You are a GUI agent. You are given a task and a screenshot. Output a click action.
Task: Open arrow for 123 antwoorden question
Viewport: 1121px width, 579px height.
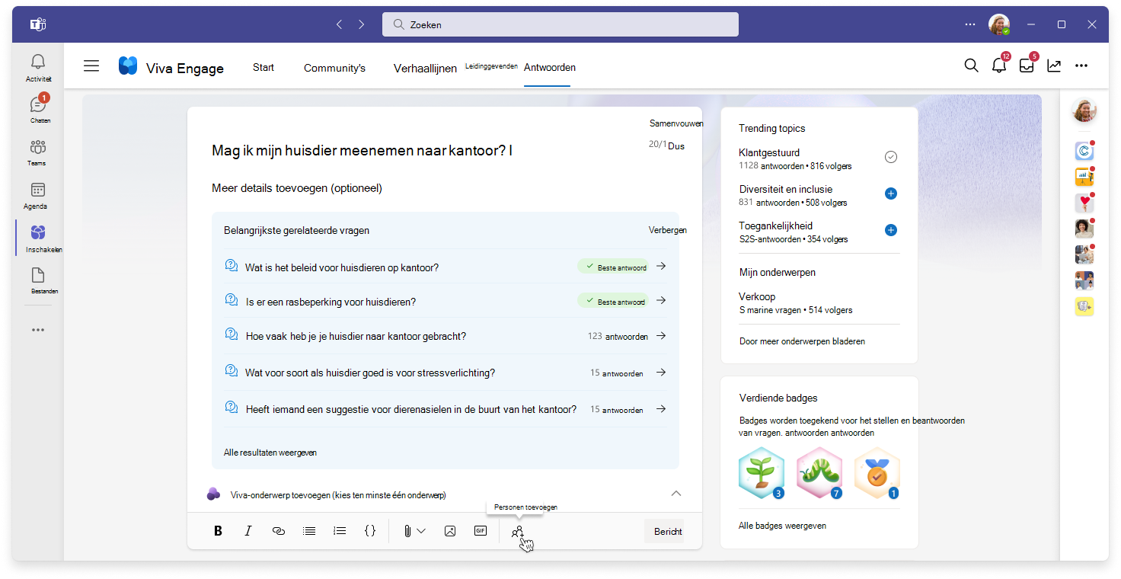coord(661,335)
